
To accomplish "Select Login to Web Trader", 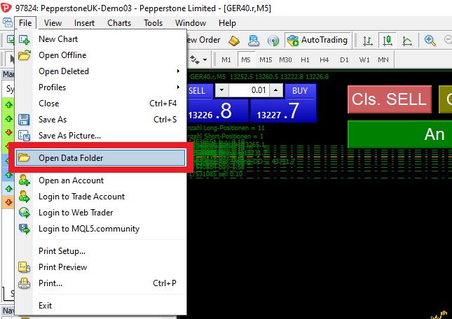I will [x=100, y=213].
